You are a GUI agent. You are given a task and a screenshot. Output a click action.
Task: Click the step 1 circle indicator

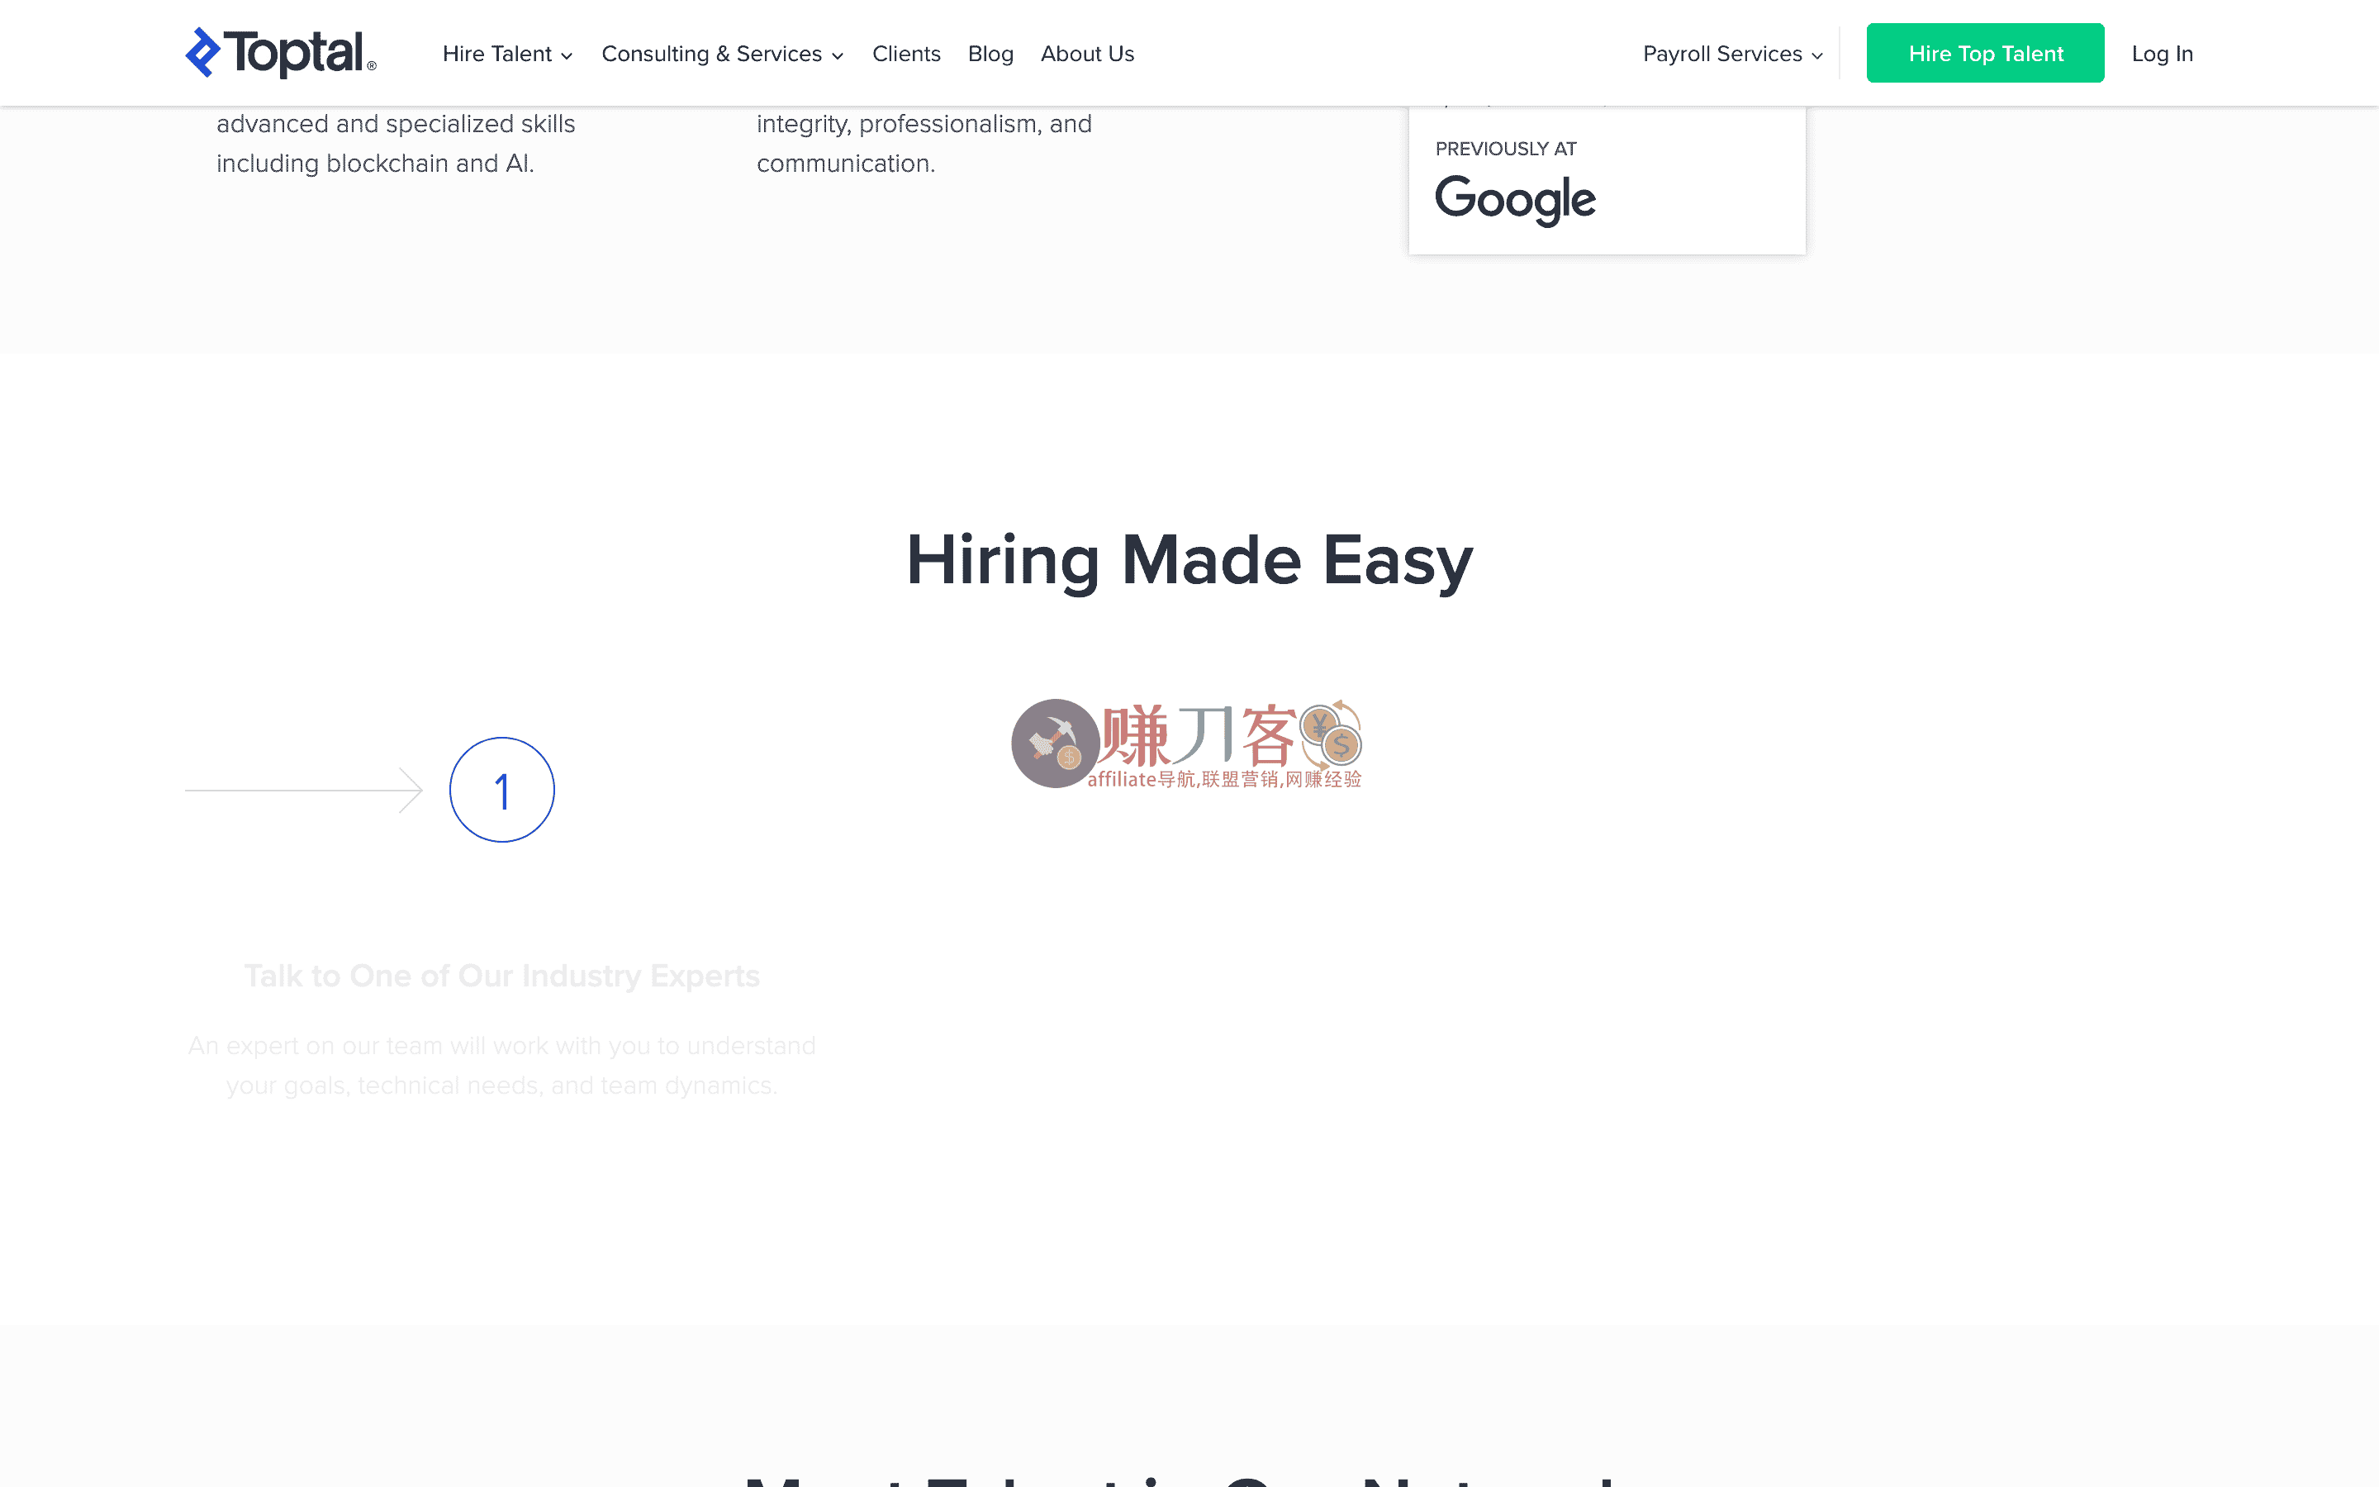[501, 789]
